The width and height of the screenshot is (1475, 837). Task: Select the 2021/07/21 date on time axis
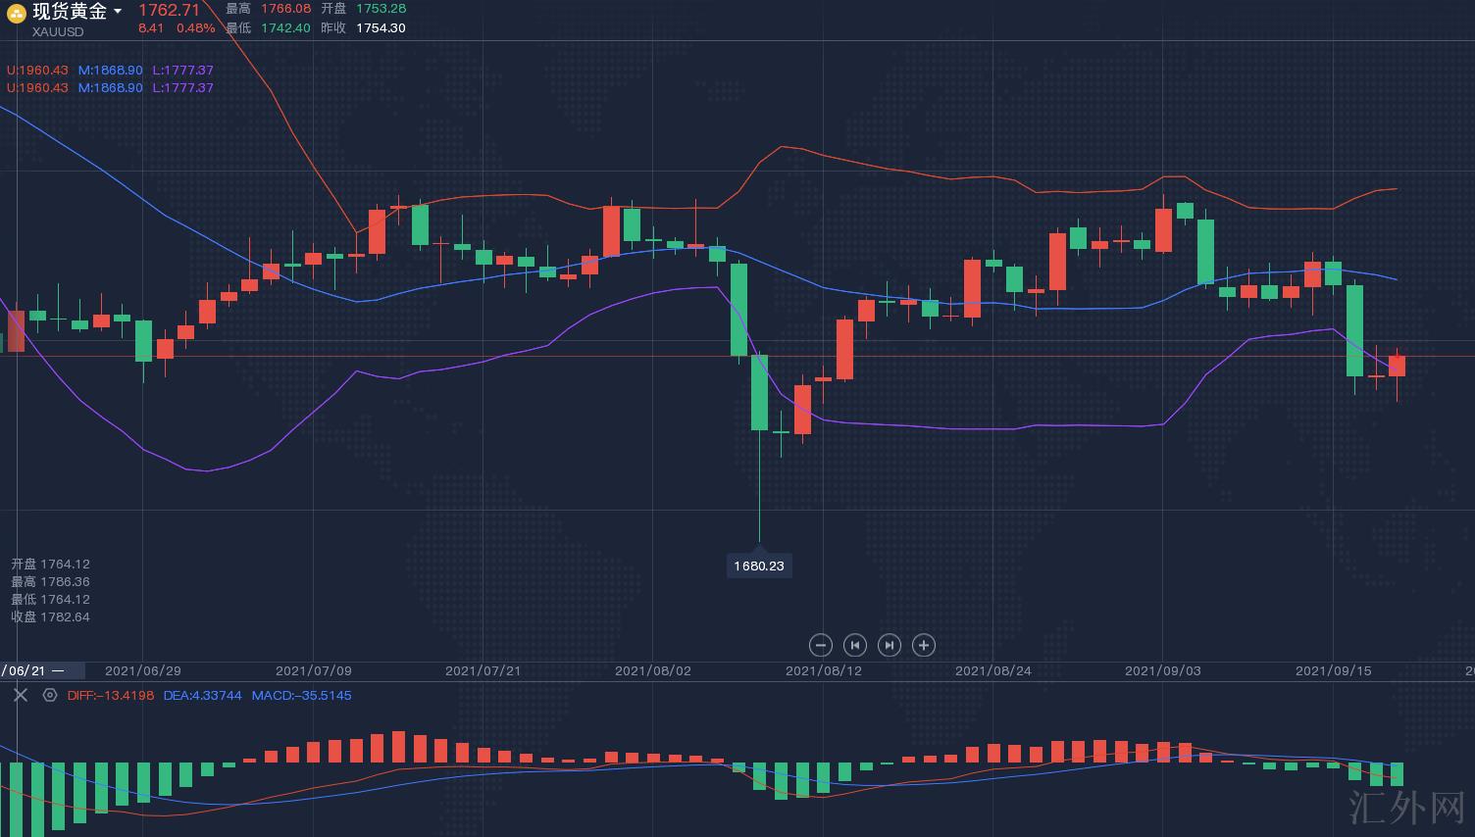(x=483, y=671)
